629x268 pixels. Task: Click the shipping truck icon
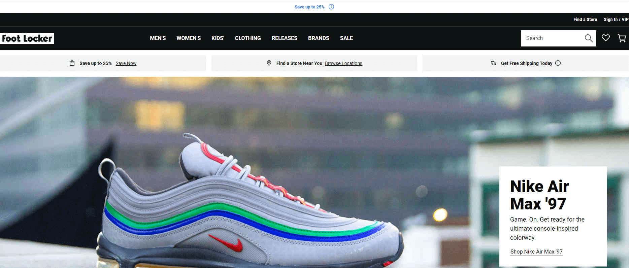[x=494, y=63]
